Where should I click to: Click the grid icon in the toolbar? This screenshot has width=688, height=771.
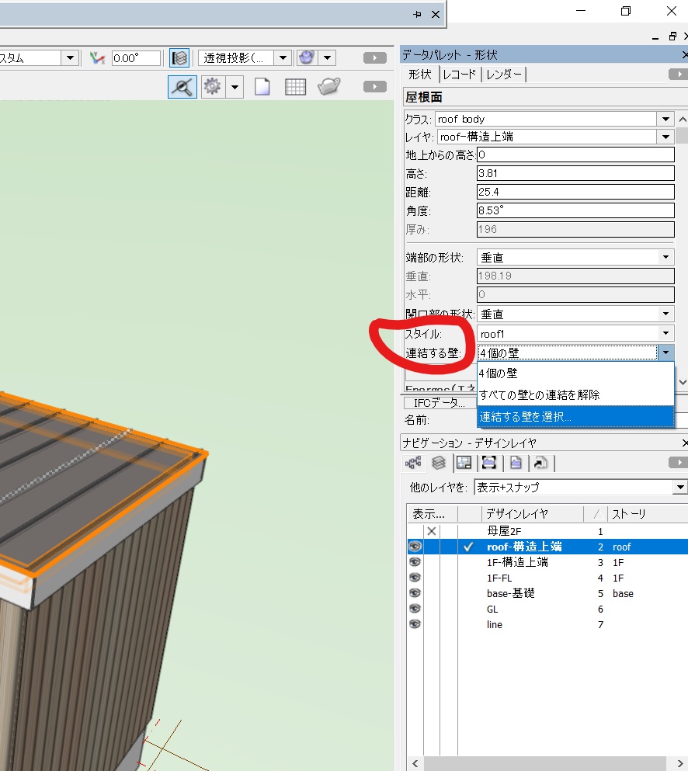click(x=295, y=87)
